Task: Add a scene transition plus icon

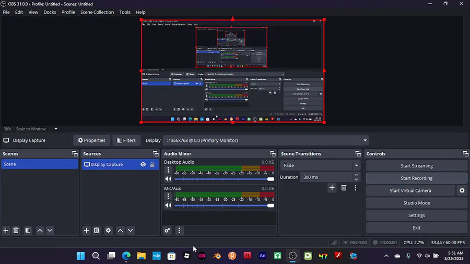Action: click(x=332, y=188)
